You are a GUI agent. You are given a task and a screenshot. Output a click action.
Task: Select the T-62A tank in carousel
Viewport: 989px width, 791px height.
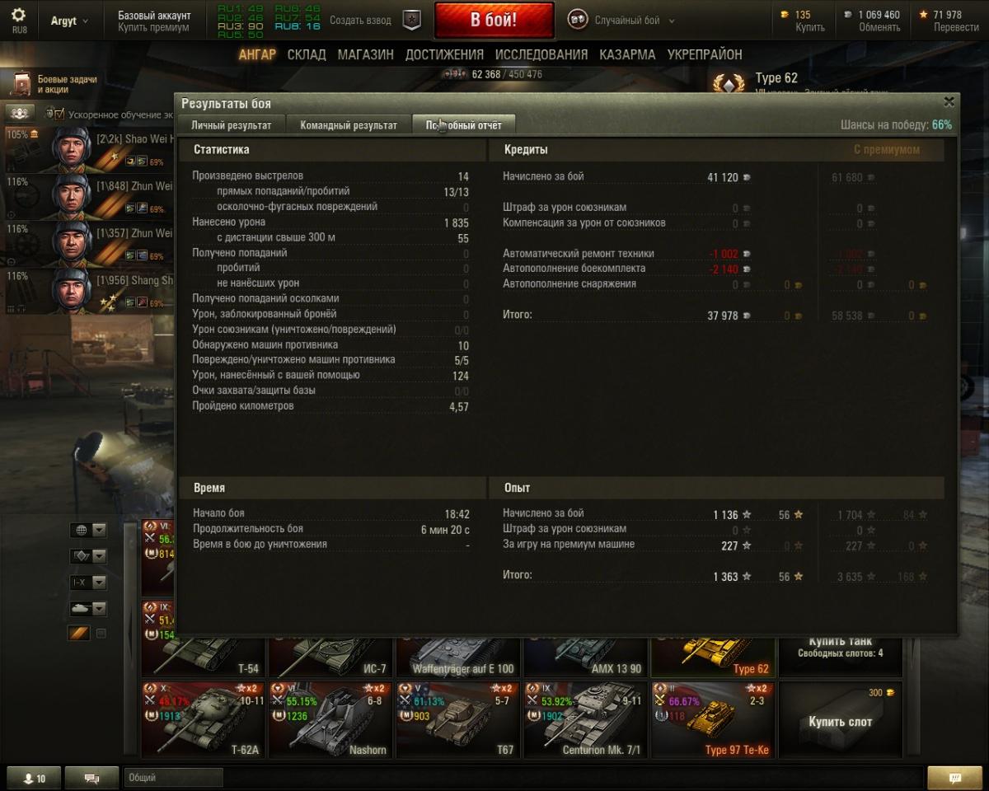tap(204, 719)
